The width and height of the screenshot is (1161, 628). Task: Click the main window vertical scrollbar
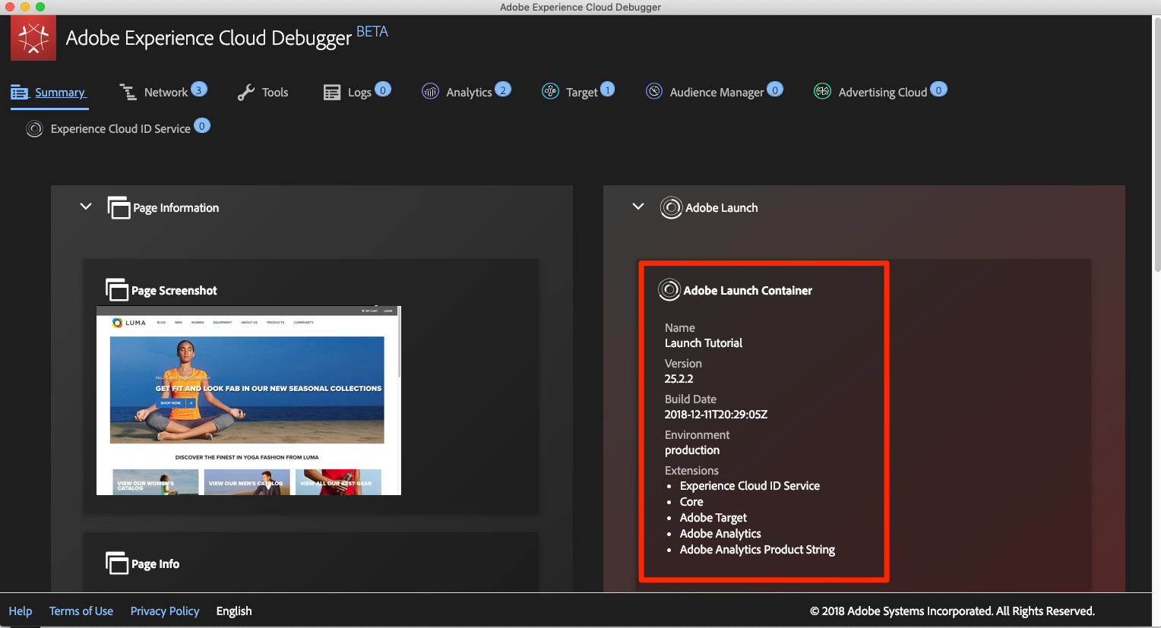[1156, 144]
